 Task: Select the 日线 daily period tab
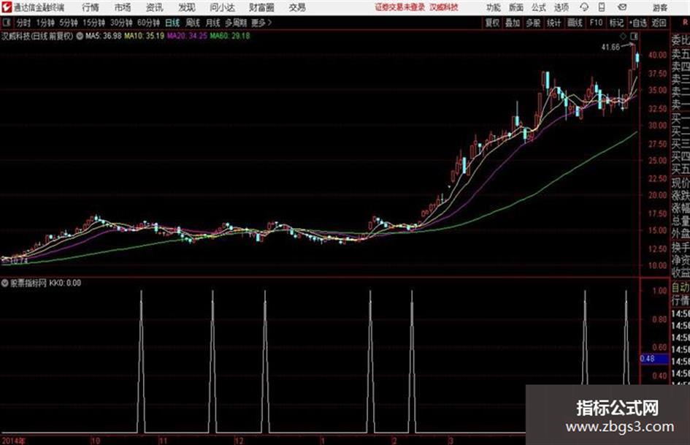click(172, 23)
